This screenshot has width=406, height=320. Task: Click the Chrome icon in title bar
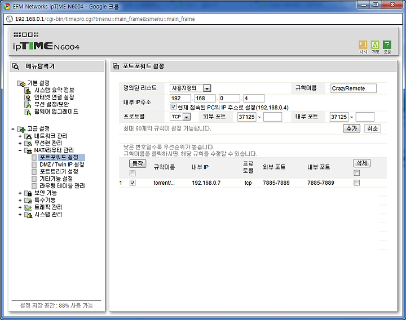point(7,6)
